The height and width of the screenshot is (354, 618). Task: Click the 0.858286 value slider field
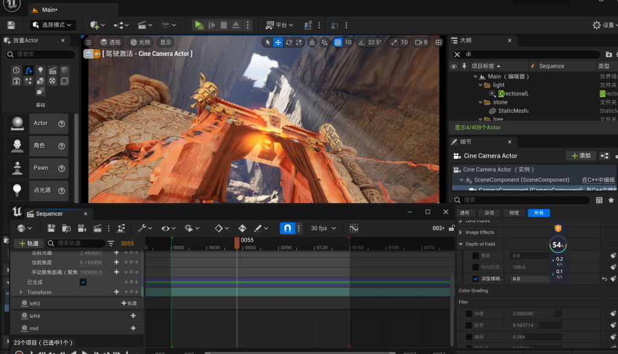pos(536,314)
